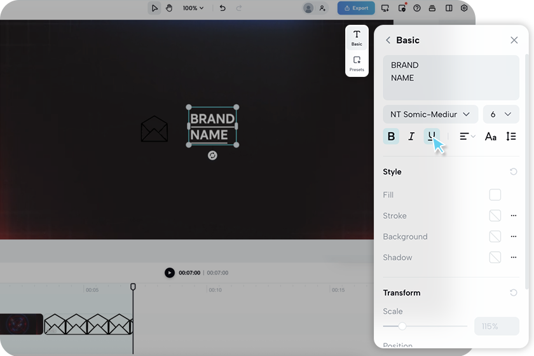Open settings hexagon icon in top bar
534x356 pixels.
tap(464, 8)
